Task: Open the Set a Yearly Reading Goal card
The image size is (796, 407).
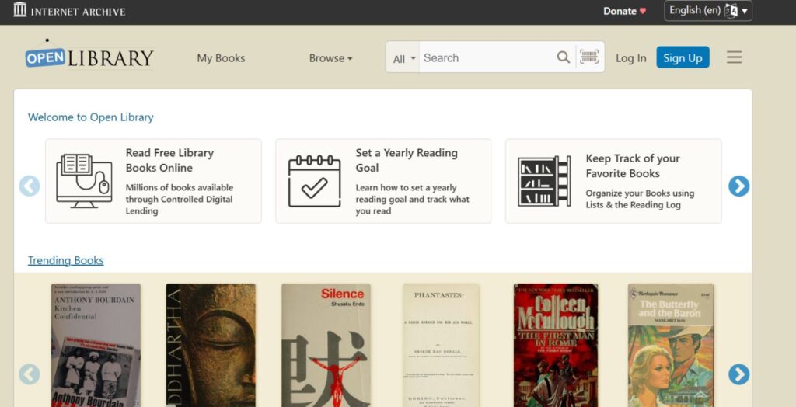Action: tap(383, 181)
